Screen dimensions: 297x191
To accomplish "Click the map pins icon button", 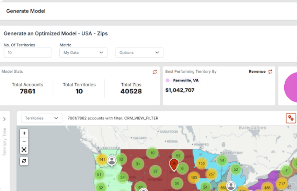I will [x=291, y=118].
